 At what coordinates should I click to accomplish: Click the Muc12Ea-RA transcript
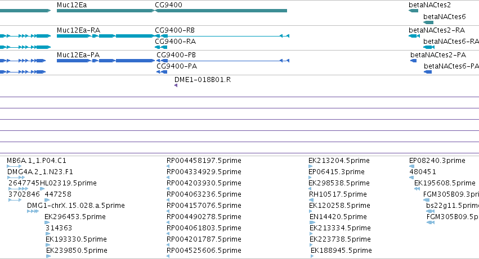pos(106,36)
